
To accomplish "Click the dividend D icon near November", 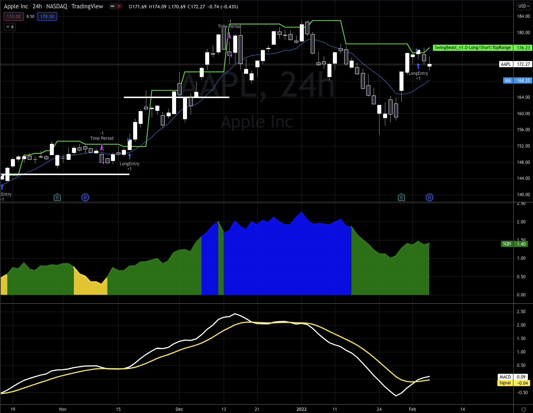I will 85,198.
